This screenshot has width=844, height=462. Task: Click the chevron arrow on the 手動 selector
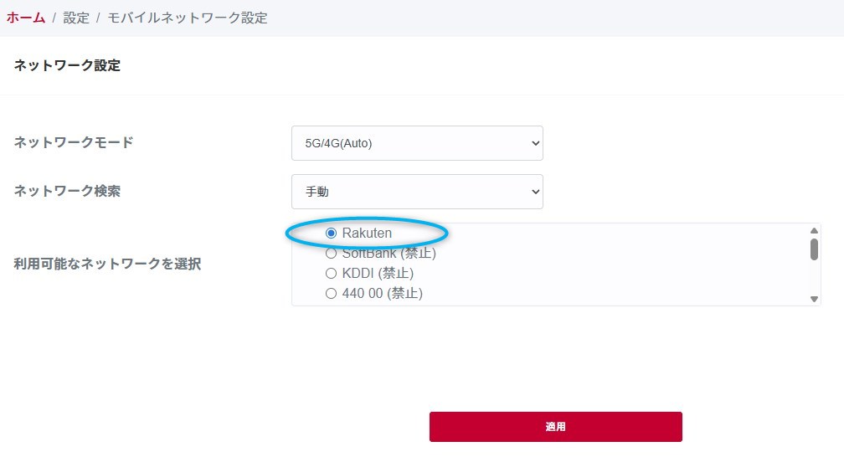(x=536, y=192)
